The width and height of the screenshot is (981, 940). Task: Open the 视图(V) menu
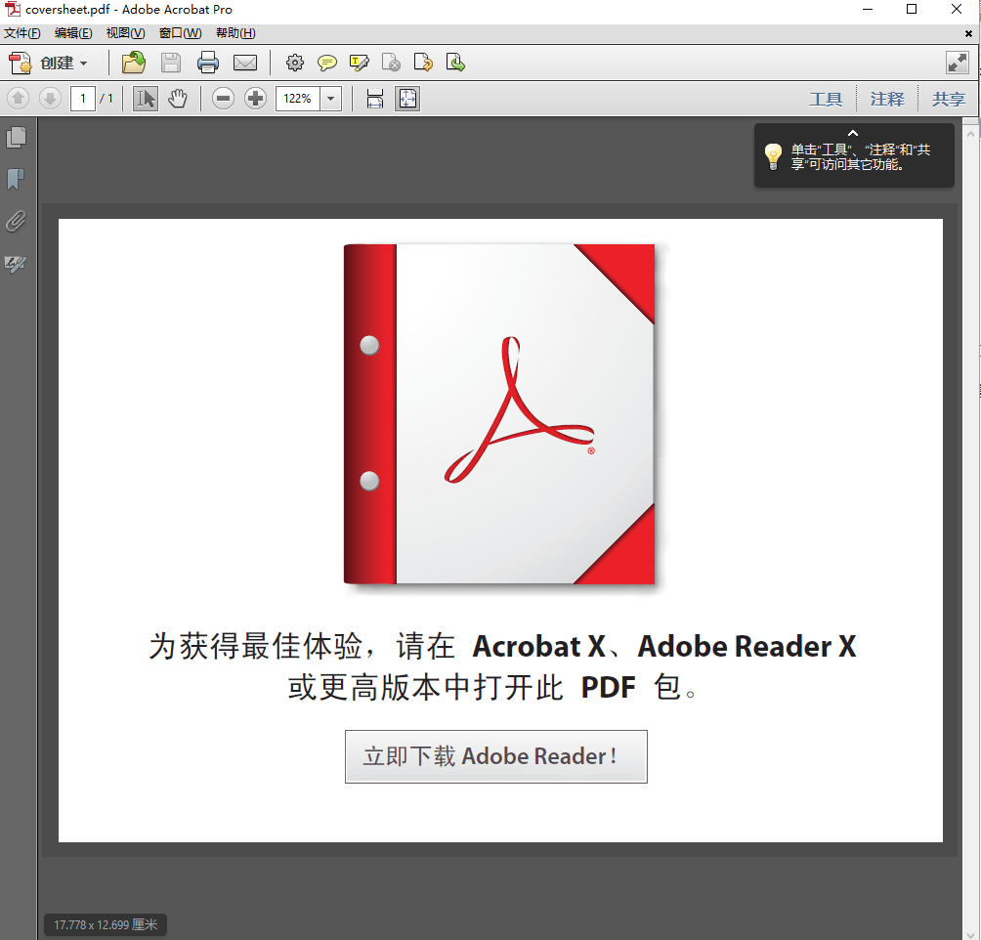(125, 33)
